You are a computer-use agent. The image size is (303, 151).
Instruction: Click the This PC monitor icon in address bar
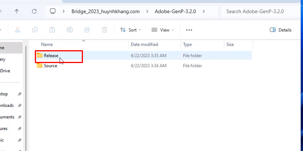53,11
